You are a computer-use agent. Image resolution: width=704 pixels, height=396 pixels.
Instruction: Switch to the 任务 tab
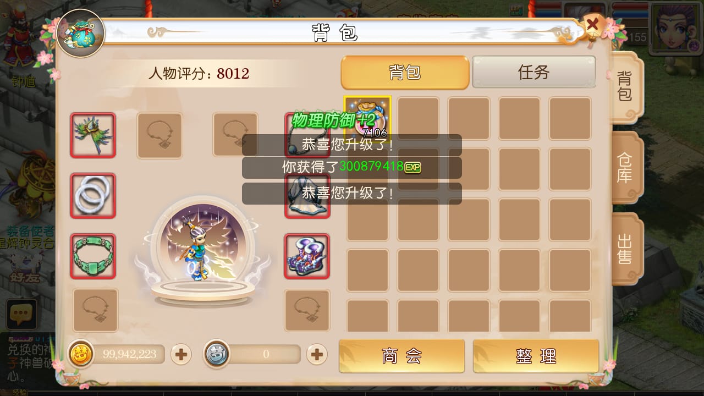(533, 72)
